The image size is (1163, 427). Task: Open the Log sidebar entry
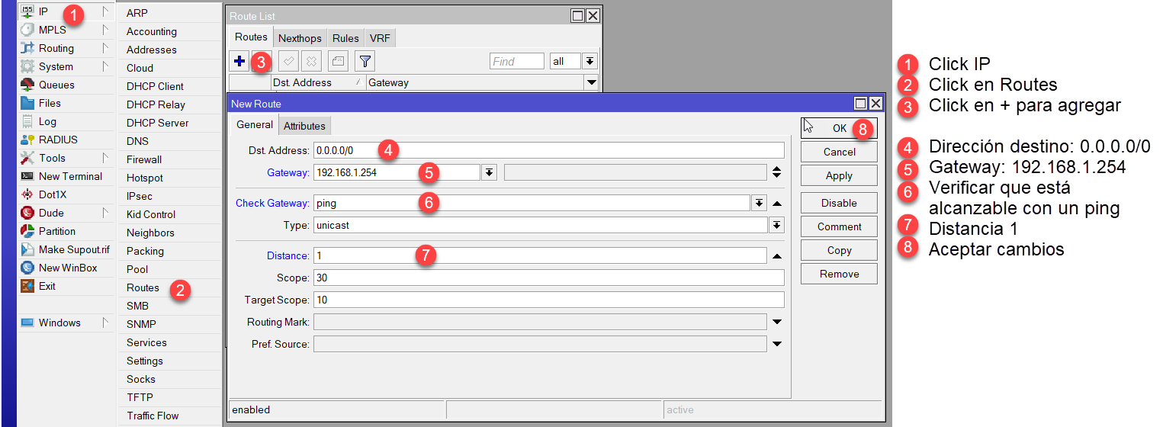tap(47, 121)
